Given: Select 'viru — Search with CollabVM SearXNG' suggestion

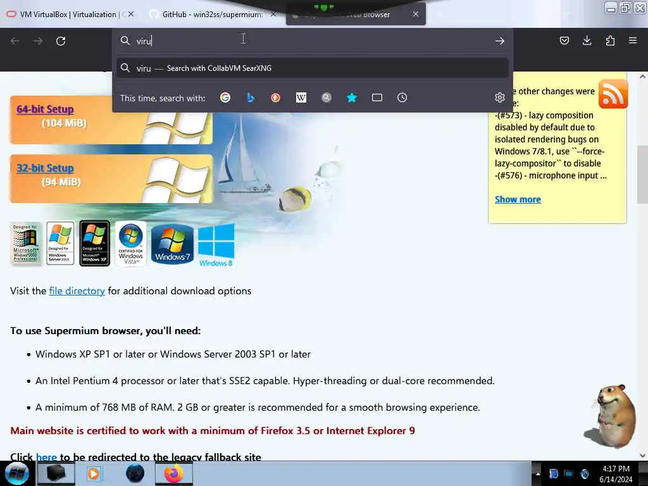Looking at the screenshot, I should click(312, 68).
